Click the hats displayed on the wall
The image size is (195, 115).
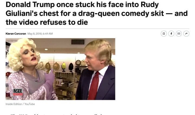(58, 66)
